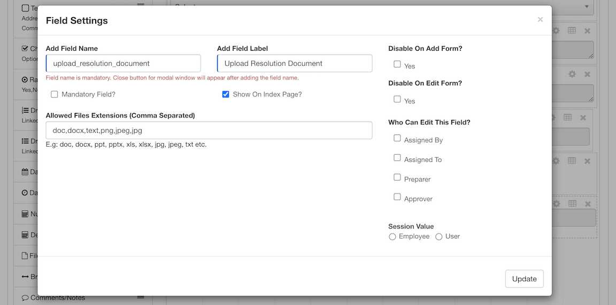This screenshot has height=305, width=616.
Task: Click into the Add Field Name input
Action: (124, 63)
